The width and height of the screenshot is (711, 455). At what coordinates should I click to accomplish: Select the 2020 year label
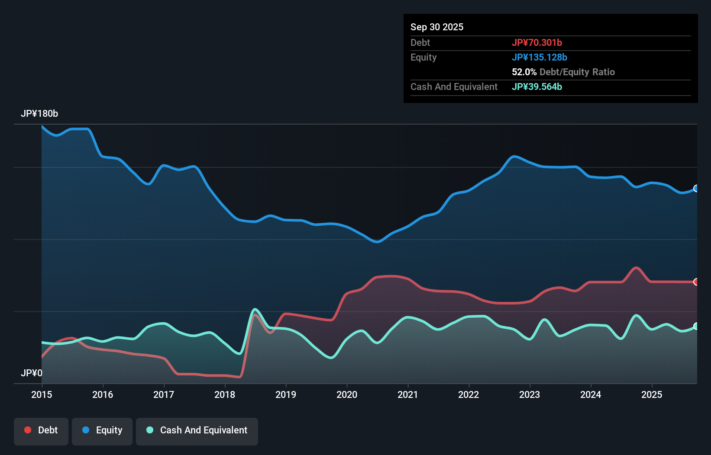[x=347, y=394]
